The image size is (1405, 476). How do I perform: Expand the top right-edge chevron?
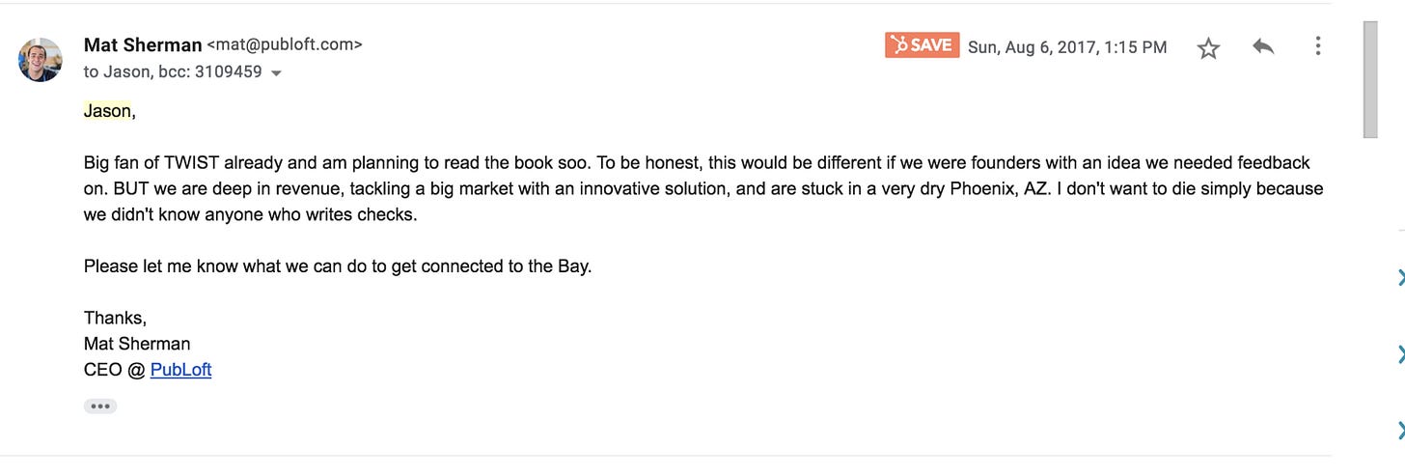pyautogui.click(x=1400, y=279)
